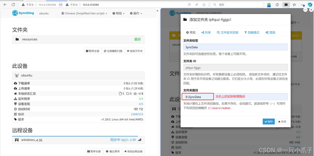
Task: Switch to the 文件版本控制 tab
Action: [228, 32]
